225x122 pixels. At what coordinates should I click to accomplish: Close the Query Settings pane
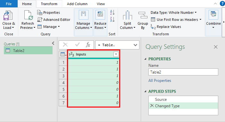click(x=215, y=47)
